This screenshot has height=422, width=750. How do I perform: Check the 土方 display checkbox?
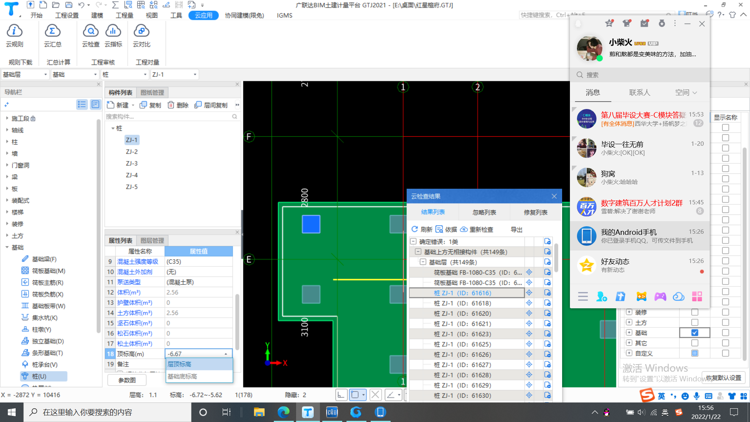[x=695, y=322]
